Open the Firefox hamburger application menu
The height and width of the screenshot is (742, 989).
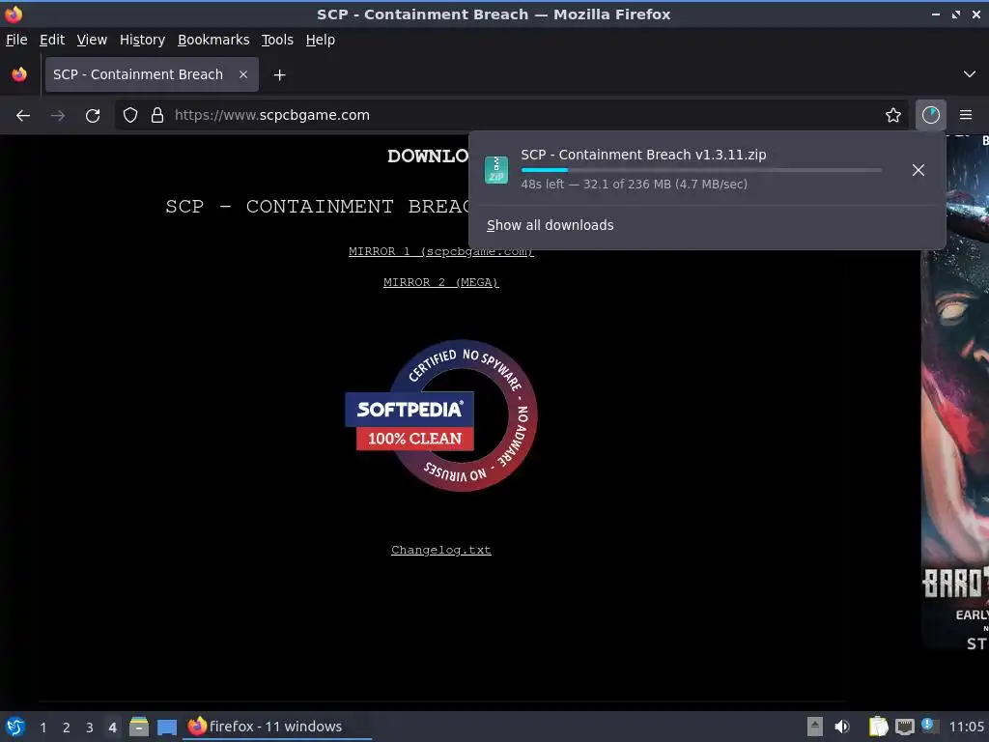pos(965,115)
